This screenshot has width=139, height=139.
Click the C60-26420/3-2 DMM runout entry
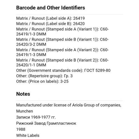pyautogui.click(x=62, y=42)
